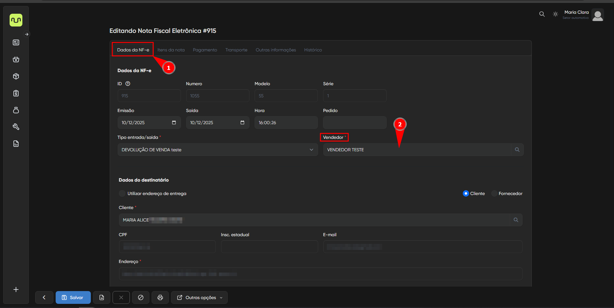Toggle the light/dark theme sun icon
This screenshot has height=308, width=614.
[x=555, y=14]
